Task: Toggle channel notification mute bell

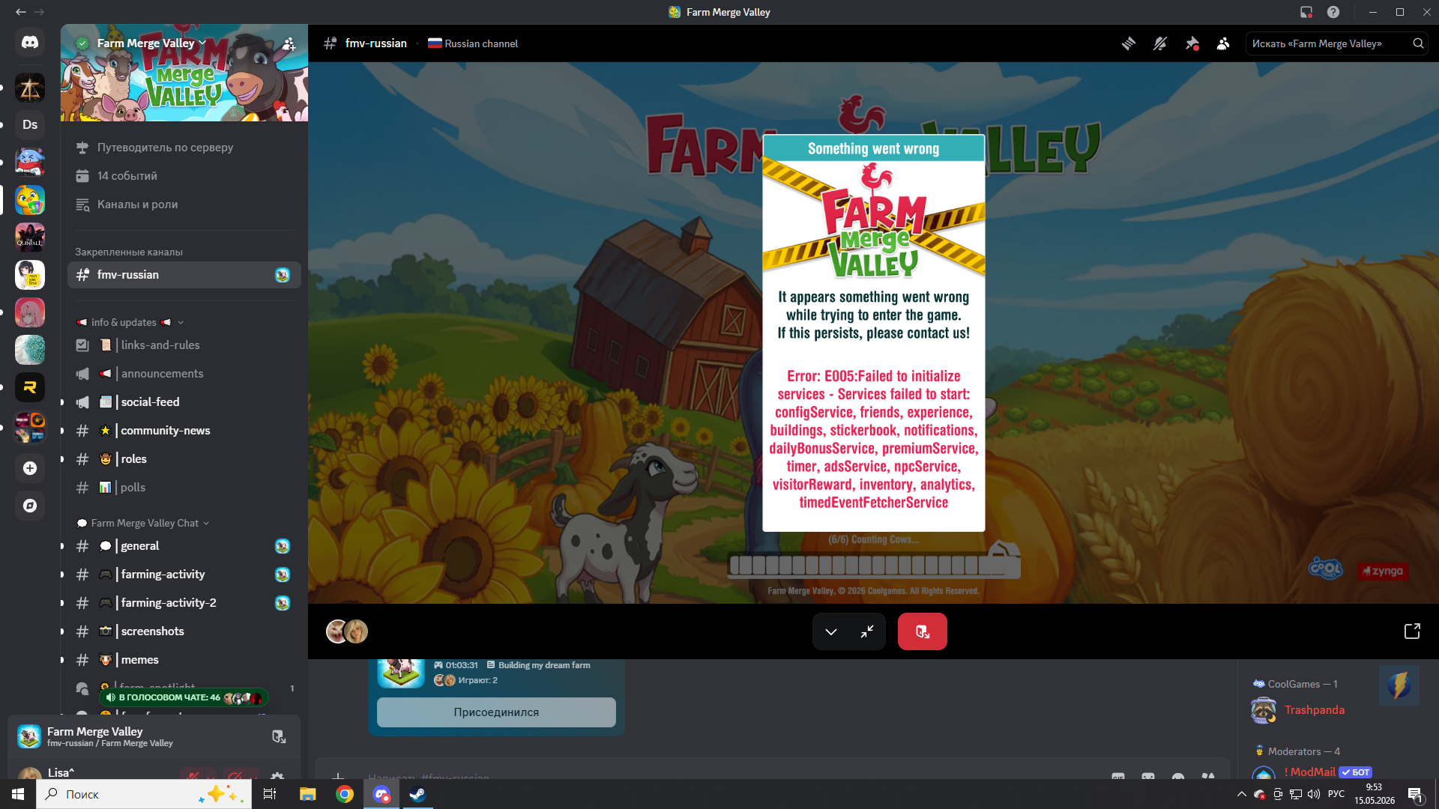Action: click(1160, 43)
